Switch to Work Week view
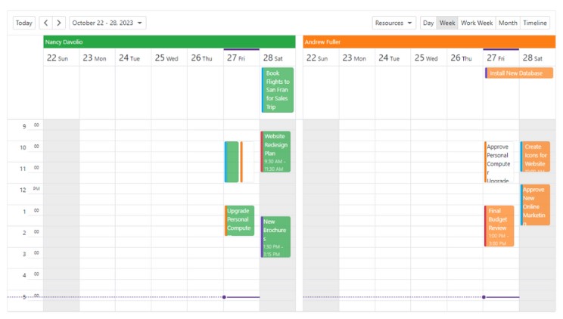 pos(477,23)
